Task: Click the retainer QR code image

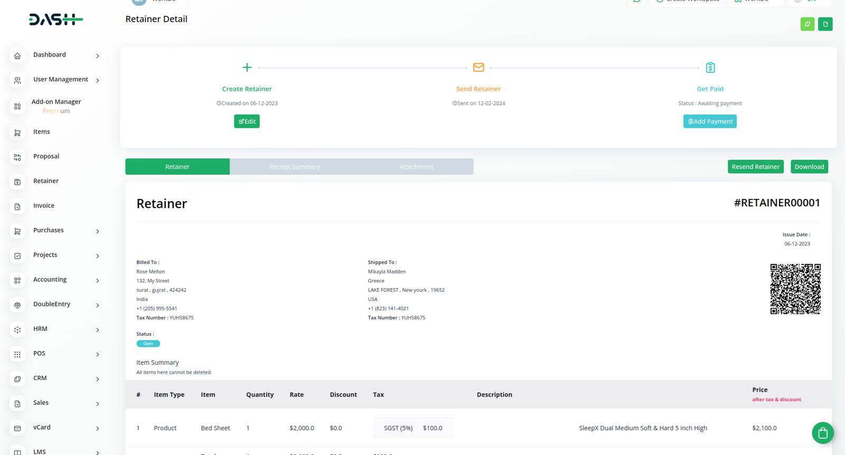Action: pos(795,289)
